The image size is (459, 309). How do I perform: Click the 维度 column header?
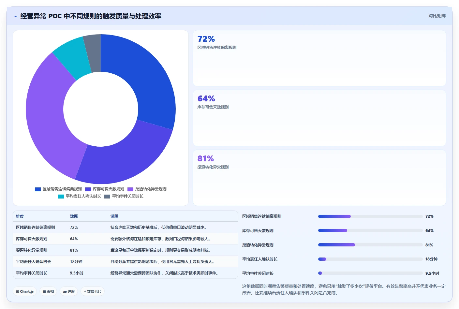click(x=20, y=216)
